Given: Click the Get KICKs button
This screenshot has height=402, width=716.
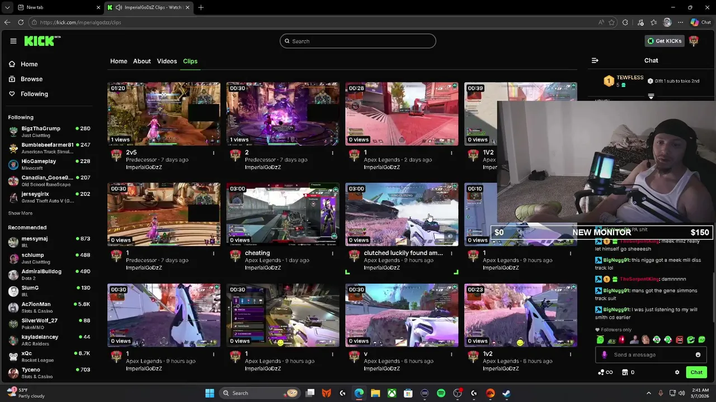Looking at the screenshot, I should pos(665,41).
